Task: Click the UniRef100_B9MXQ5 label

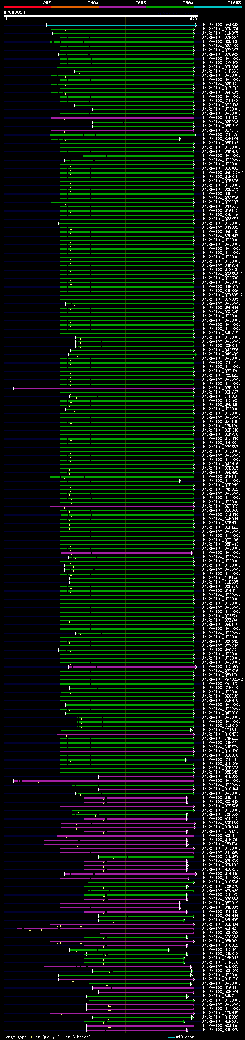Action: (220, 93)
